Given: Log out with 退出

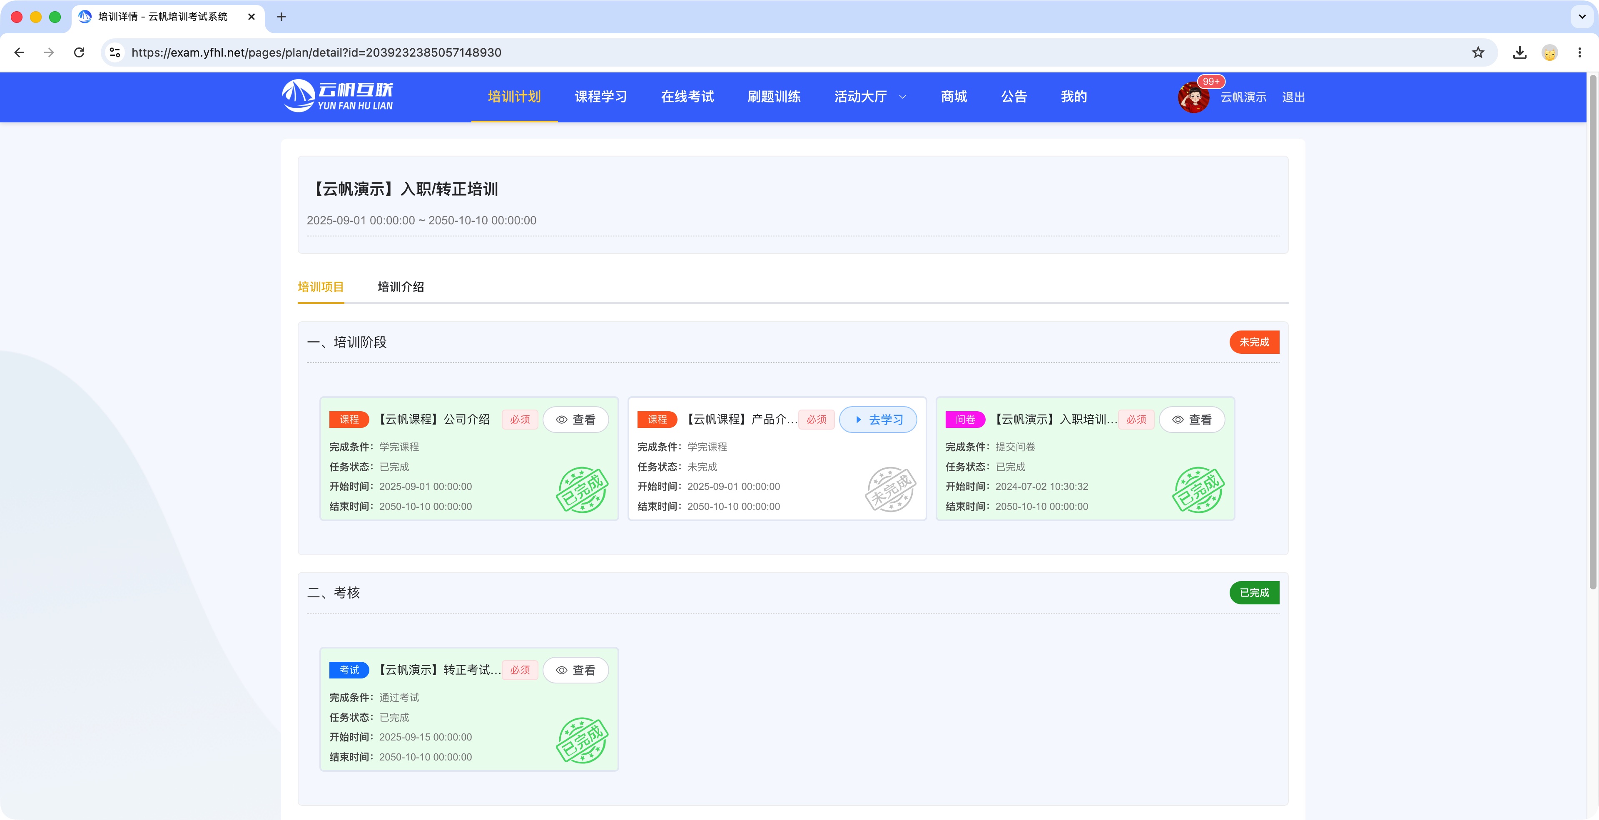Looking at the screenshot, I should click(x=1293, y=97).
